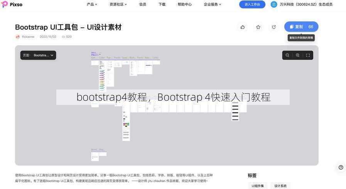Click the 万兴科技 badge icon
The width and height of the screenshot is (346, 189).
[274, 4]
